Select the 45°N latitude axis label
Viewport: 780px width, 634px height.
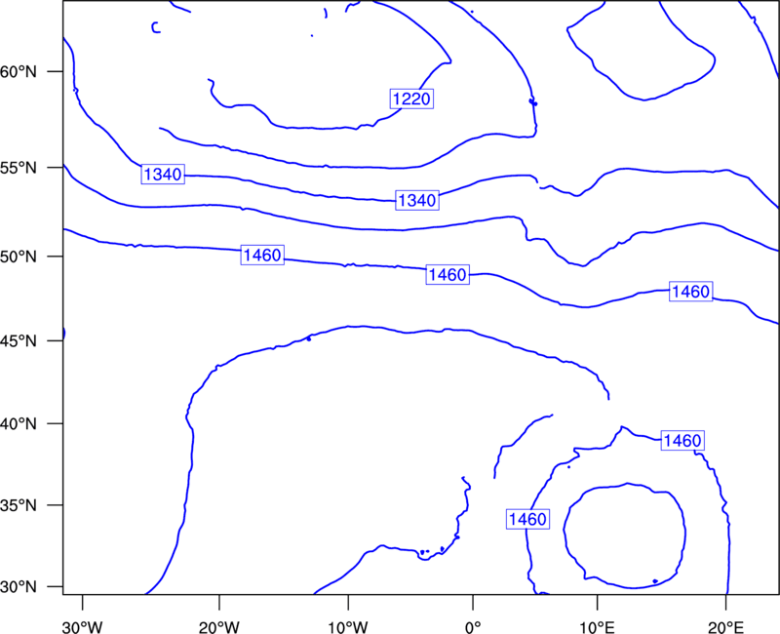[x=19, y=340]
